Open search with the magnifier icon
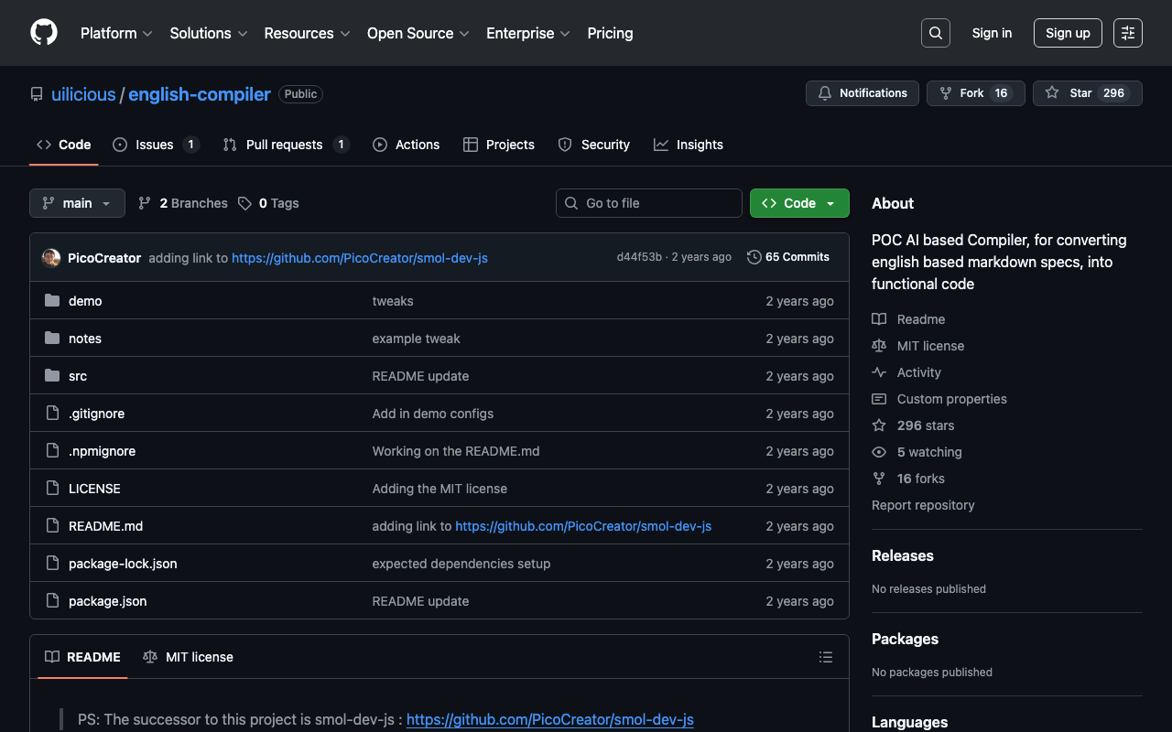Screen dimensions: 1172x732 point(935,33)
